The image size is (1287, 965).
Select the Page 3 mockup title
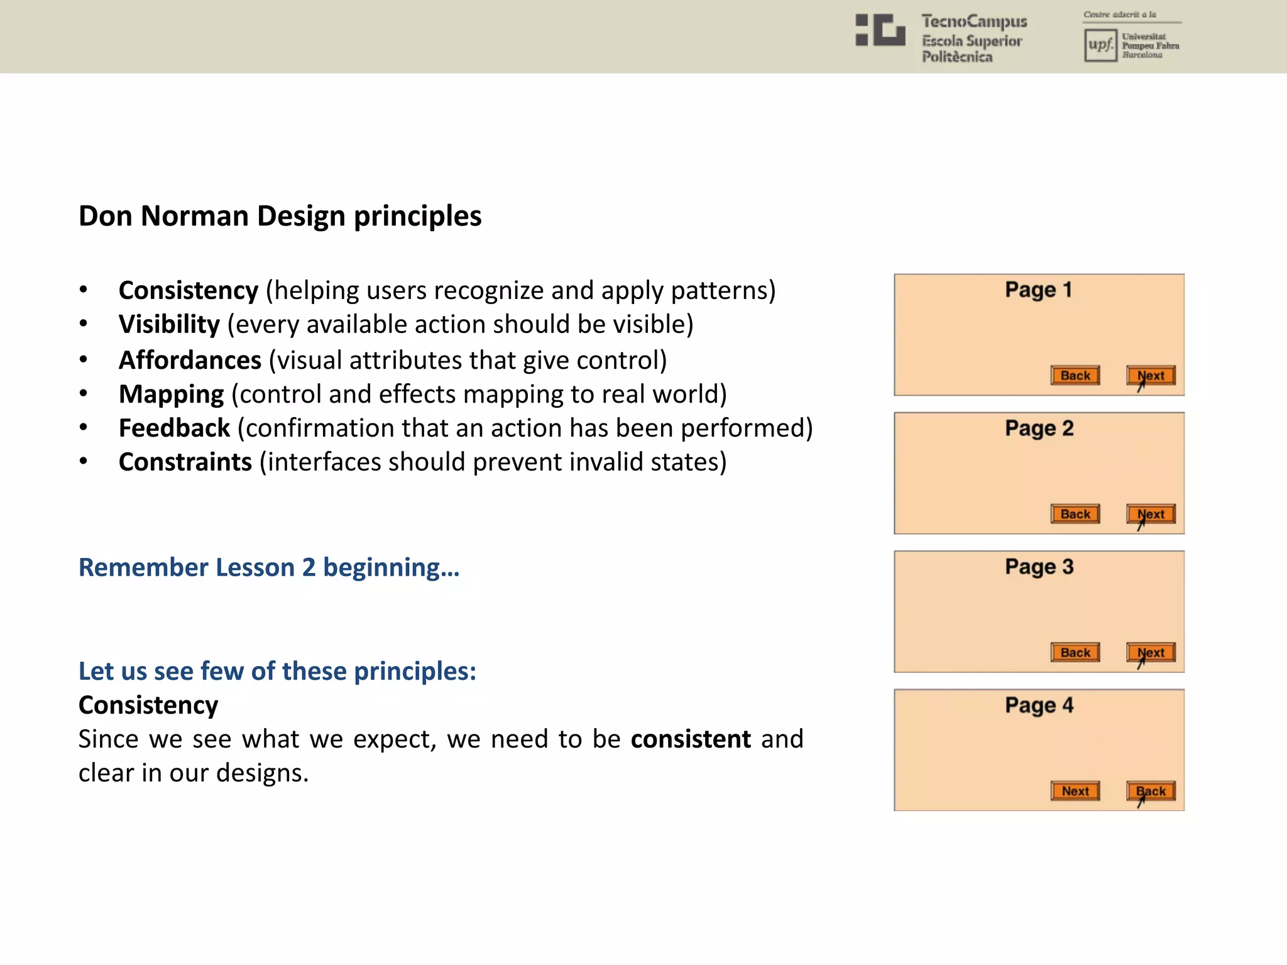(1039, 567)
